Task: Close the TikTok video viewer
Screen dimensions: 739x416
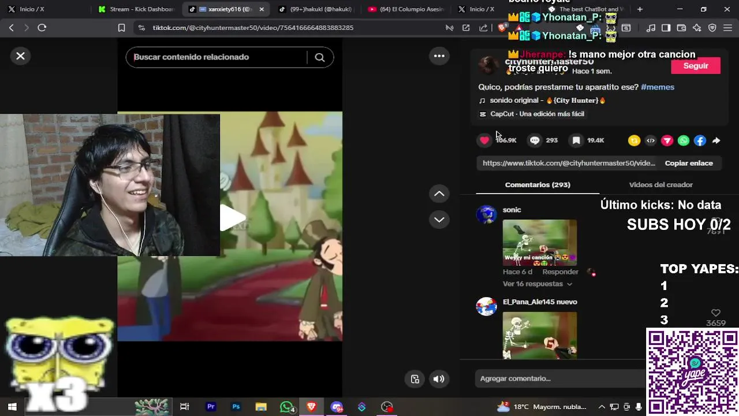Action: click(x=20, y=56)
